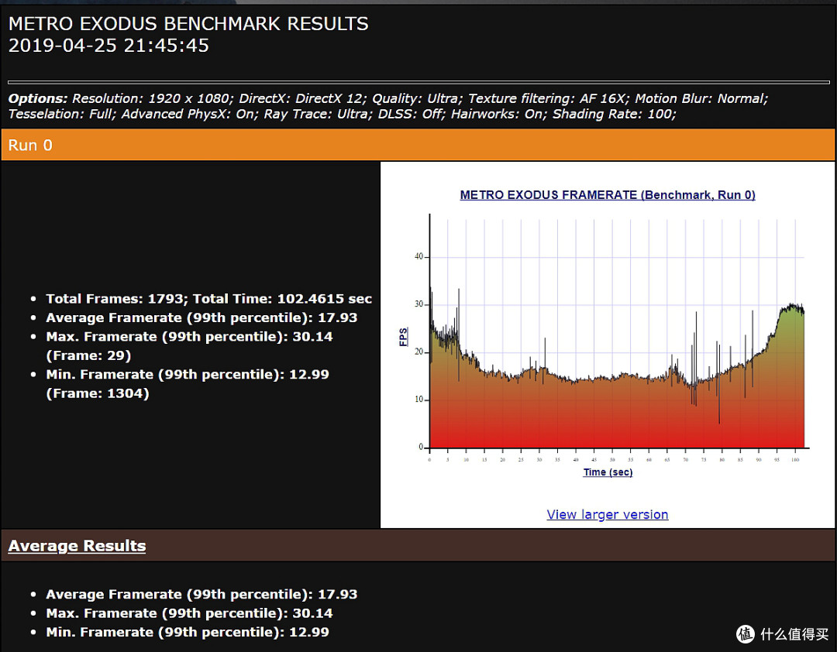837x652 pixels.
Task: Click the 30 tick label on FPS axis
Action: (418, 304)
